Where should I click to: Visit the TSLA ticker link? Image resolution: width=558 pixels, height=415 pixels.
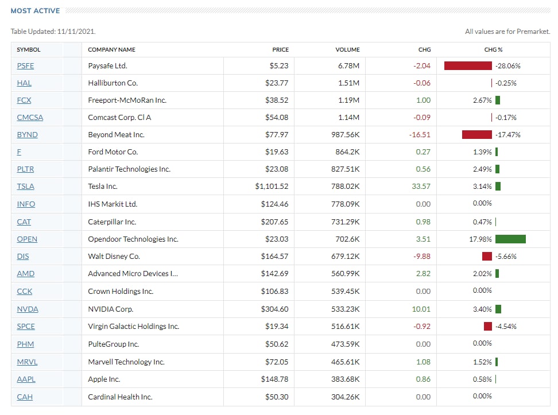click(x=25, y=187)
